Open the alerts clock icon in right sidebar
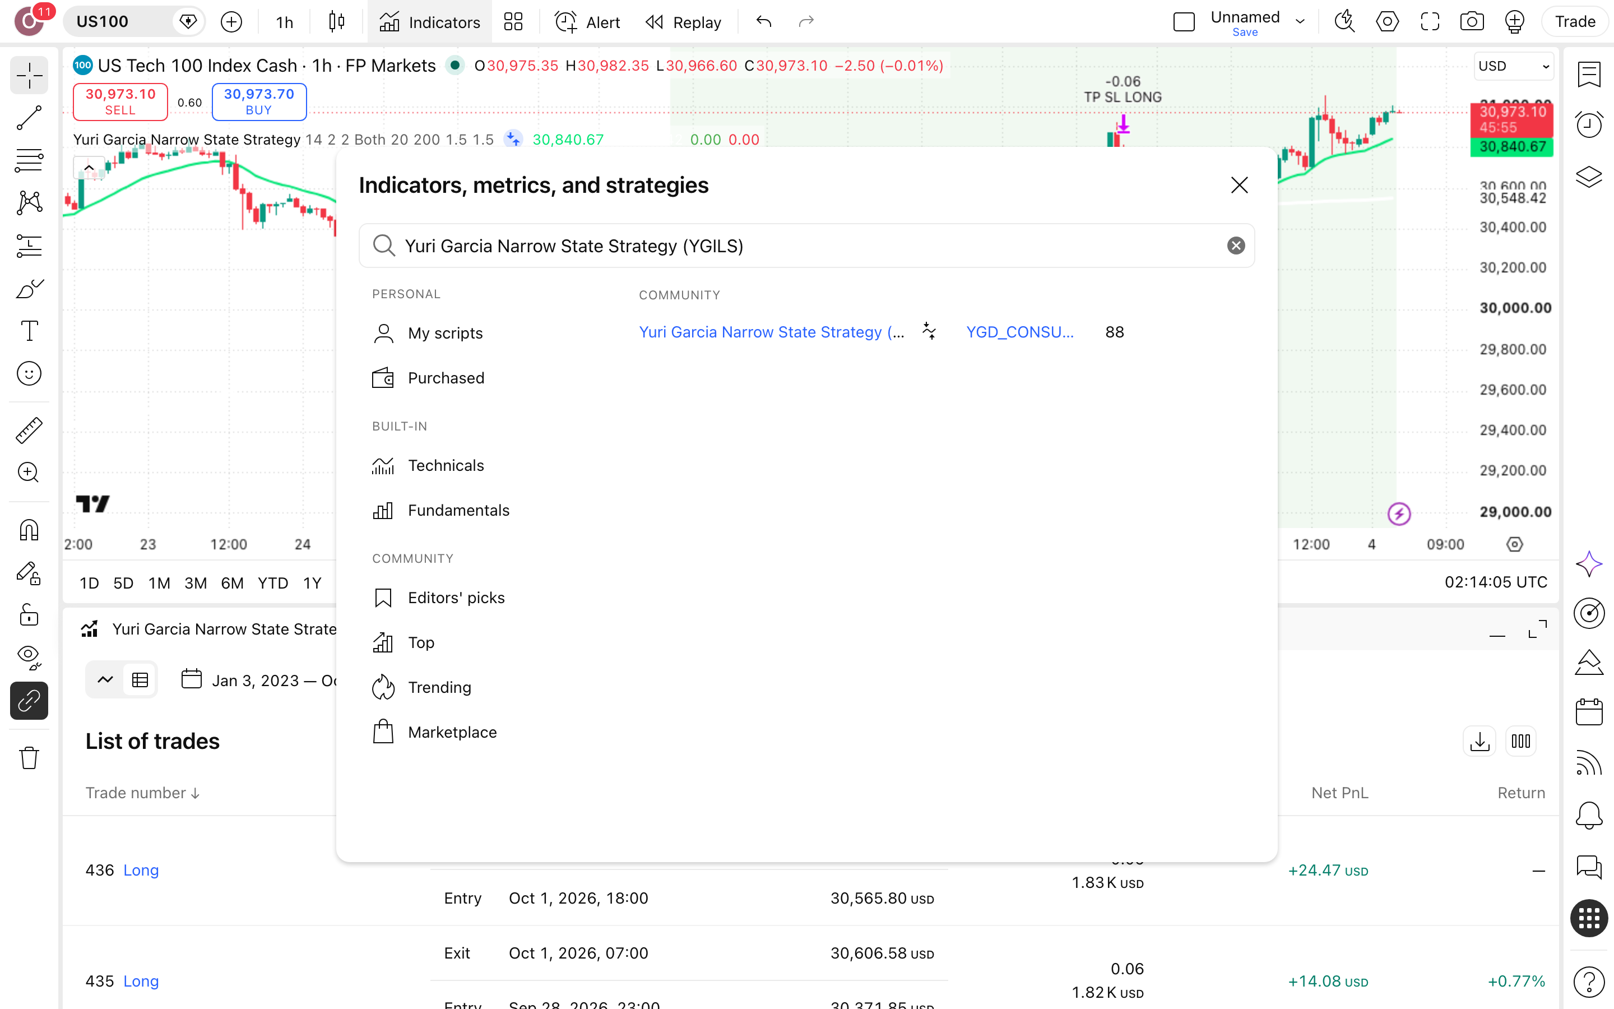The width and height of the screenshot is (1614, 1009). (1589, 125)
